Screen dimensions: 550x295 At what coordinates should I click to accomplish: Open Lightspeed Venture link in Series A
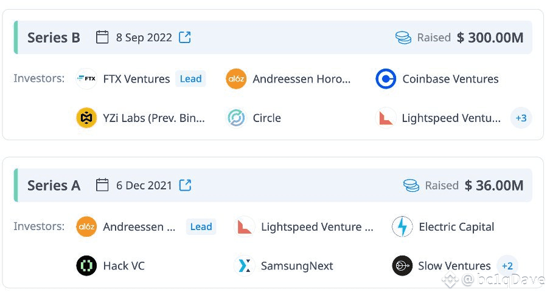tap(317, 227)
